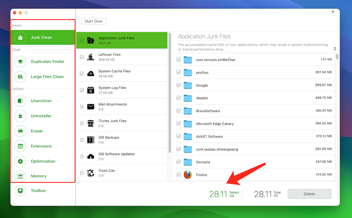Viewport: 352px width, 218px height.
Task: Uncheck the Leftover Files checkbox
Action: pos(82,57)
